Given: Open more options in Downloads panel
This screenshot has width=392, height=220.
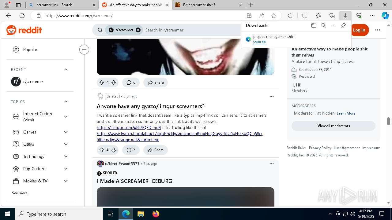Looking at the screenshot, I should coord(334,25).
